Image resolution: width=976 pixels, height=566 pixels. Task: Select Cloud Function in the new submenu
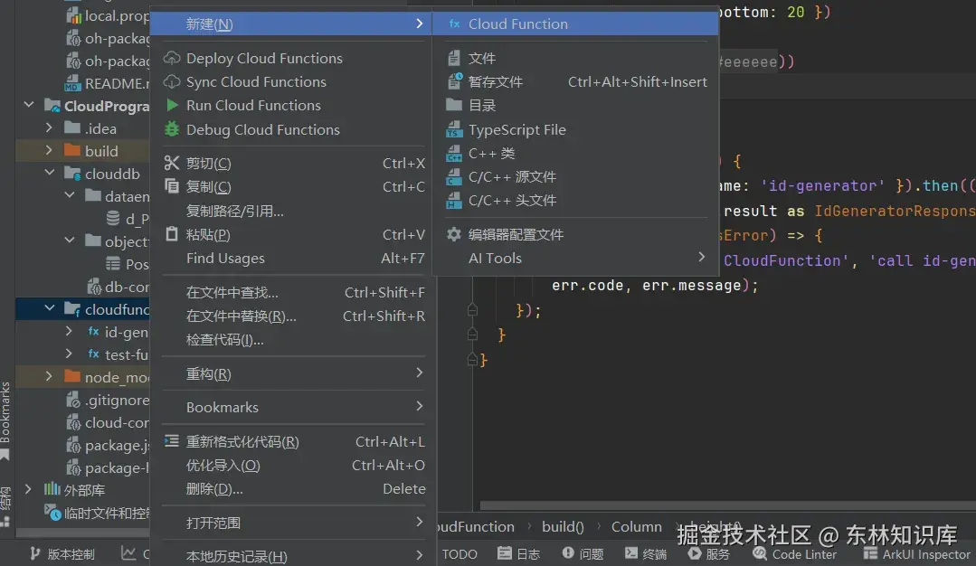click(575, 24)
